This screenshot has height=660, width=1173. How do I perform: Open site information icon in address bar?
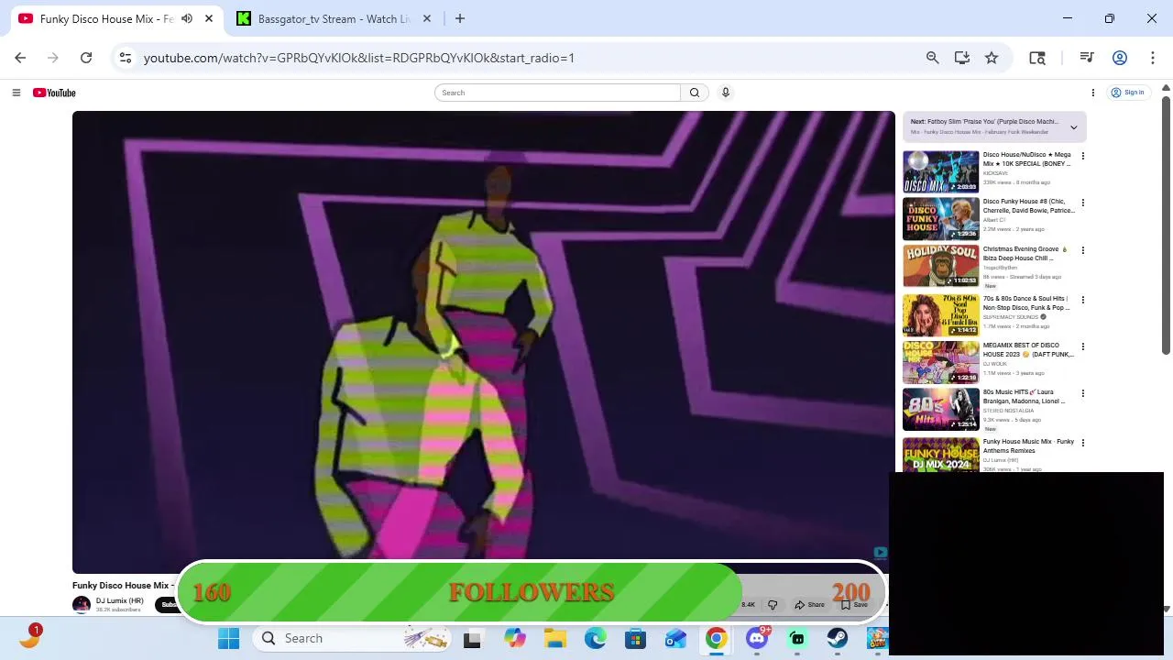126,58
